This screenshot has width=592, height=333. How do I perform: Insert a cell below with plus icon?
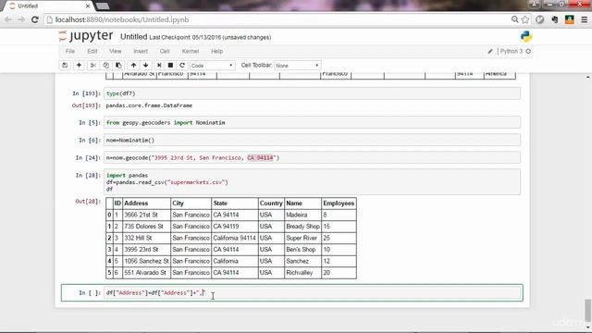tap(79, 66)
